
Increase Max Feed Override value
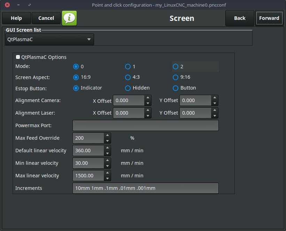point(107,135)
